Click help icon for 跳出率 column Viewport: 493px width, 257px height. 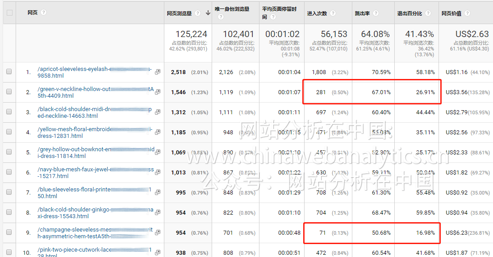coord(376,13)
